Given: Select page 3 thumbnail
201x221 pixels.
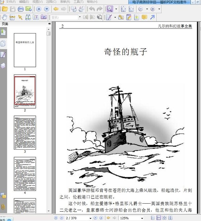Looking at the screenshot, I should point(25,133).
